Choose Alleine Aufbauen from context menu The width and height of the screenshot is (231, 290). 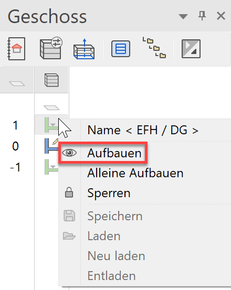click(135, 173)
